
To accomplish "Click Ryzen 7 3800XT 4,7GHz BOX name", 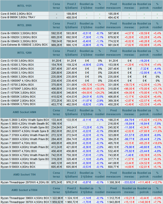I will tap(19, 143).
